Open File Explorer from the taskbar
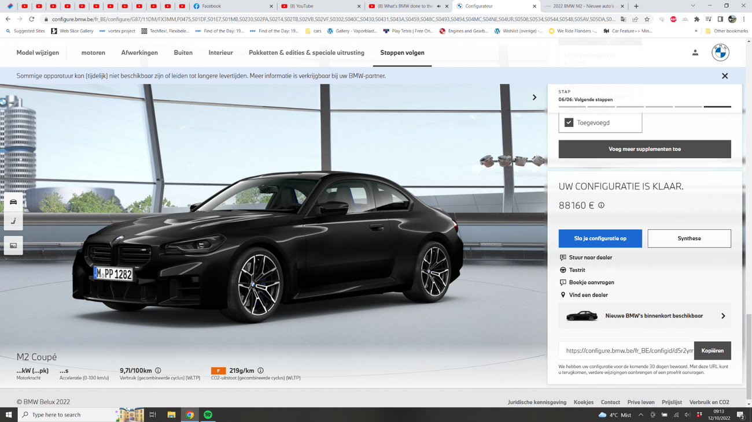 171,414
